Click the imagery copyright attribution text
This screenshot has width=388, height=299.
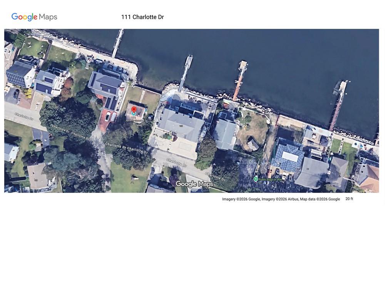pos(281,199)
